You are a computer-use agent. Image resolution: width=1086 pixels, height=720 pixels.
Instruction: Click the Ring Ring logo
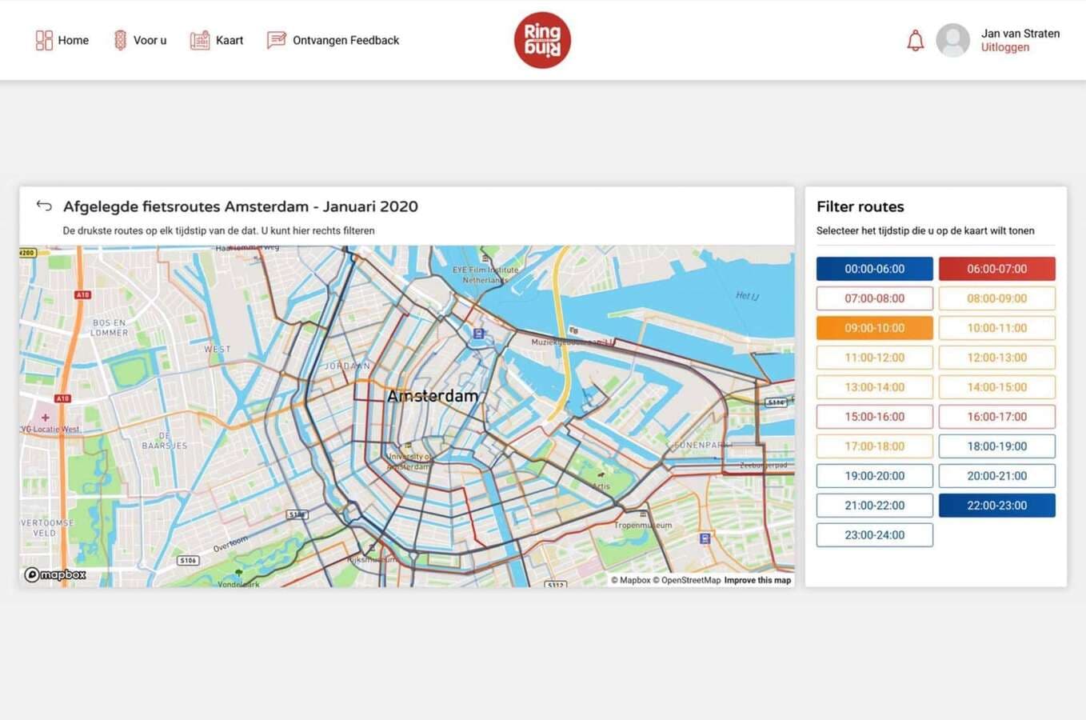[542, 40]
